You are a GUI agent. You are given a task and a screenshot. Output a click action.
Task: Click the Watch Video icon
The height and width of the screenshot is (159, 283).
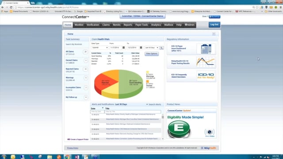[210, 133]
